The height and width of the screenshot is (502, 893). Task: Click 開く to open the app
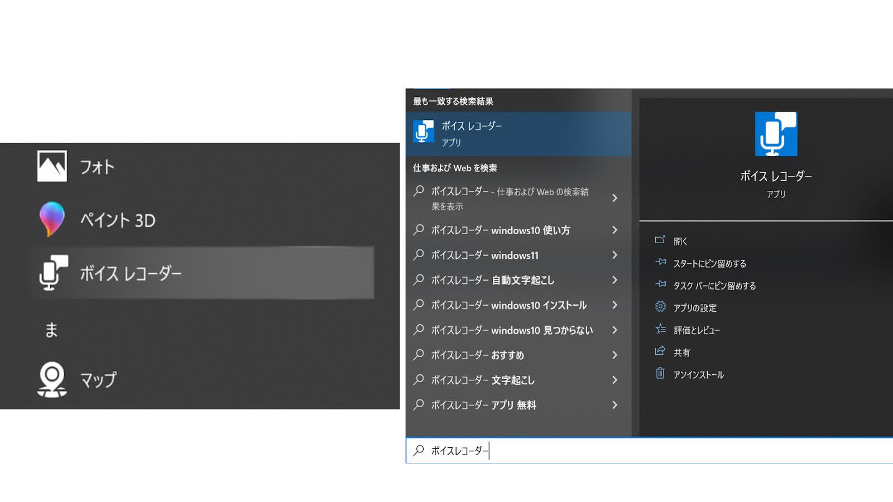point(680,241)
